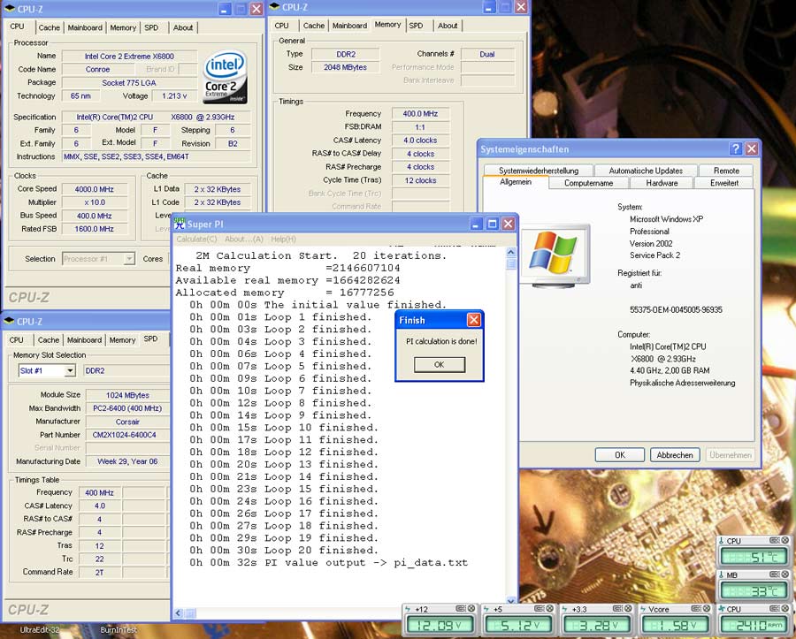The image size is (796, 639).
Task: Click the processor name Intel Core 2 Extreme X6800
Action: [x=129, y=57]
